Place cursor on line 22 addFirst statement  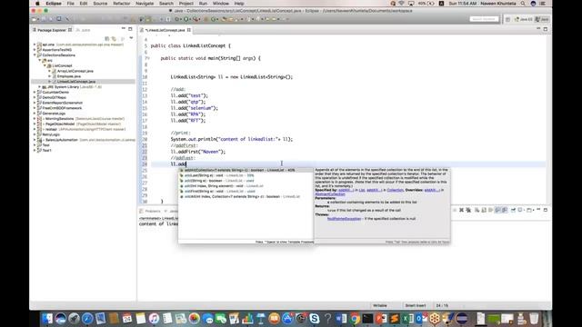(198, 152)
